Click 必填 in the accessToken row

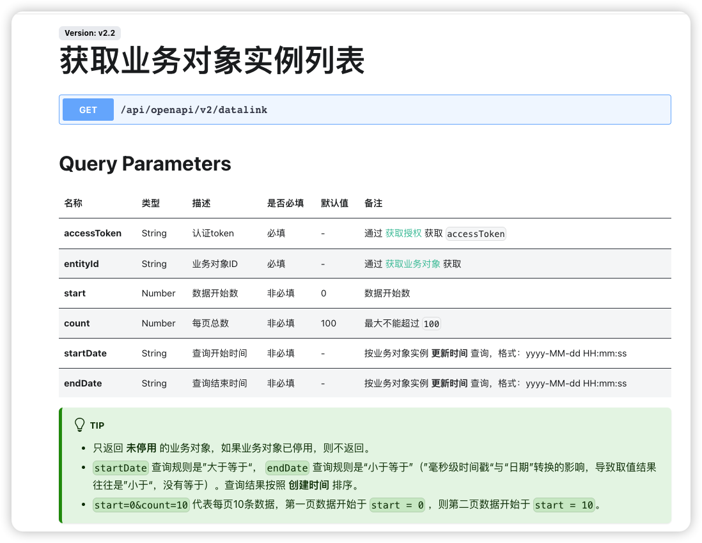276,233
